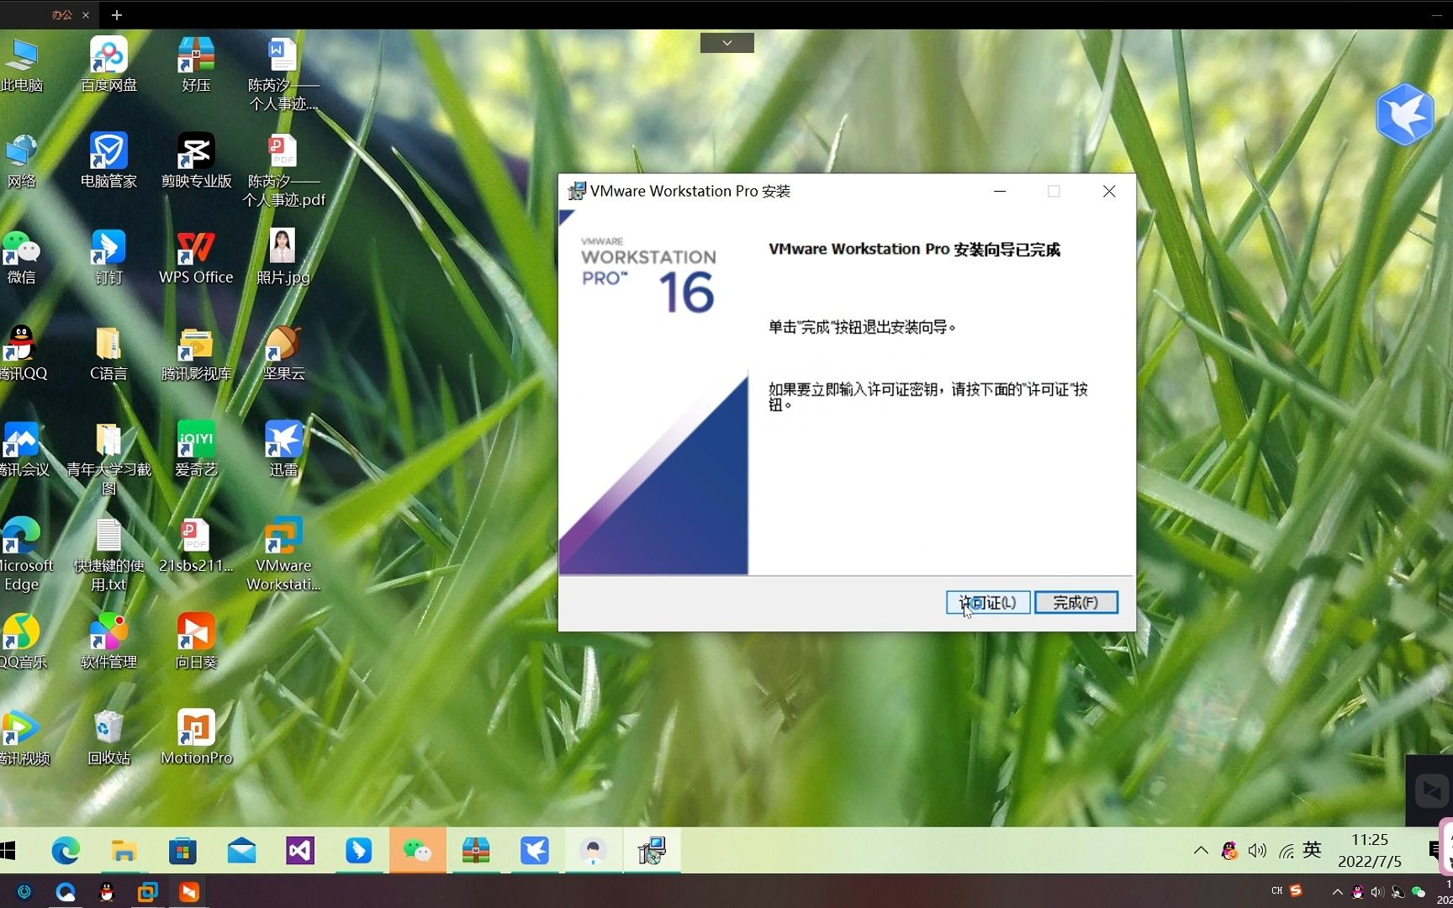Open the QQ音乐 desktop icon
The height and width of the screenshot is (908, 1453).
[x=22, y=641]
